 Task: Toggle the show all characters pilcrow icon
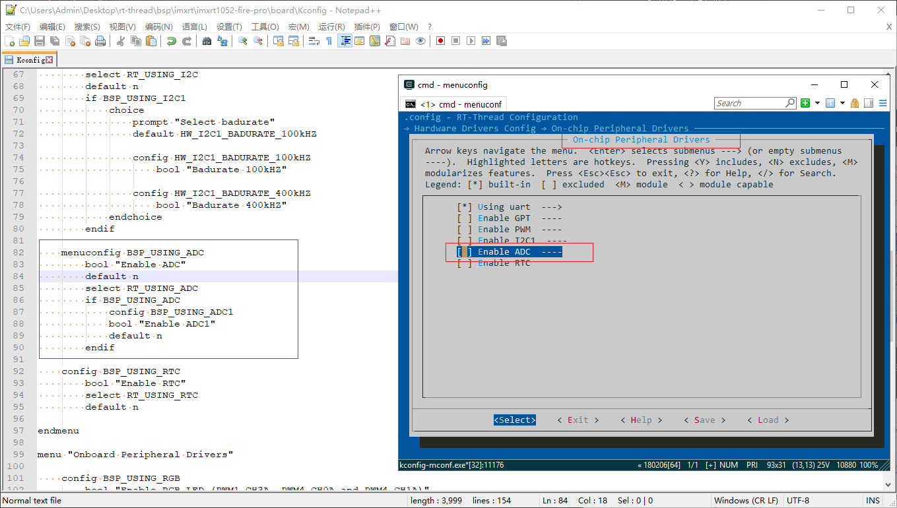coord(329,41)
